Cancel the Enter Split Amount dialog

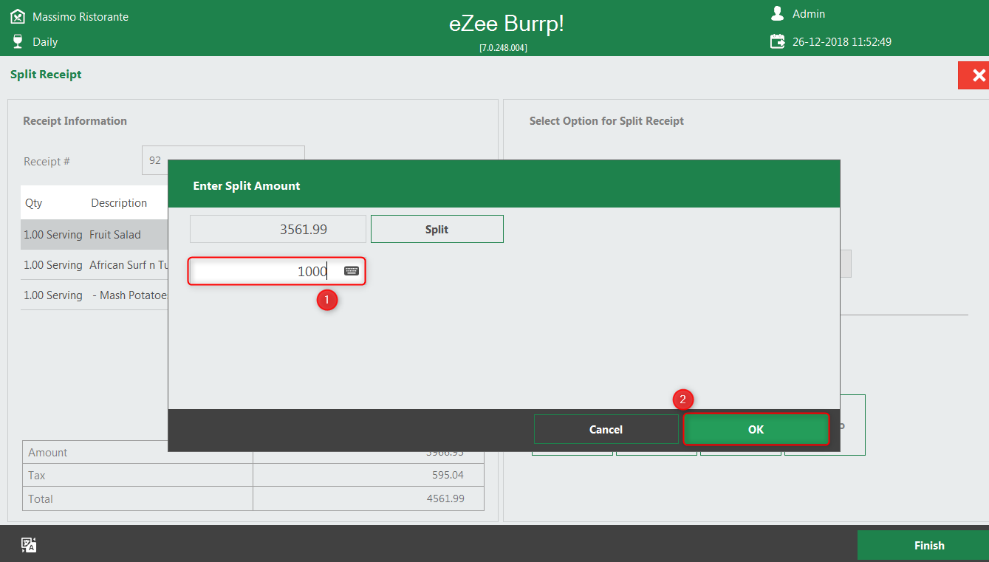tap(606, 429)
